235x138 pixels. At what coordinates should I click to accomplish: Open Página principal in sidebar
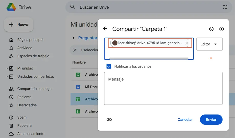click(30, 40)
